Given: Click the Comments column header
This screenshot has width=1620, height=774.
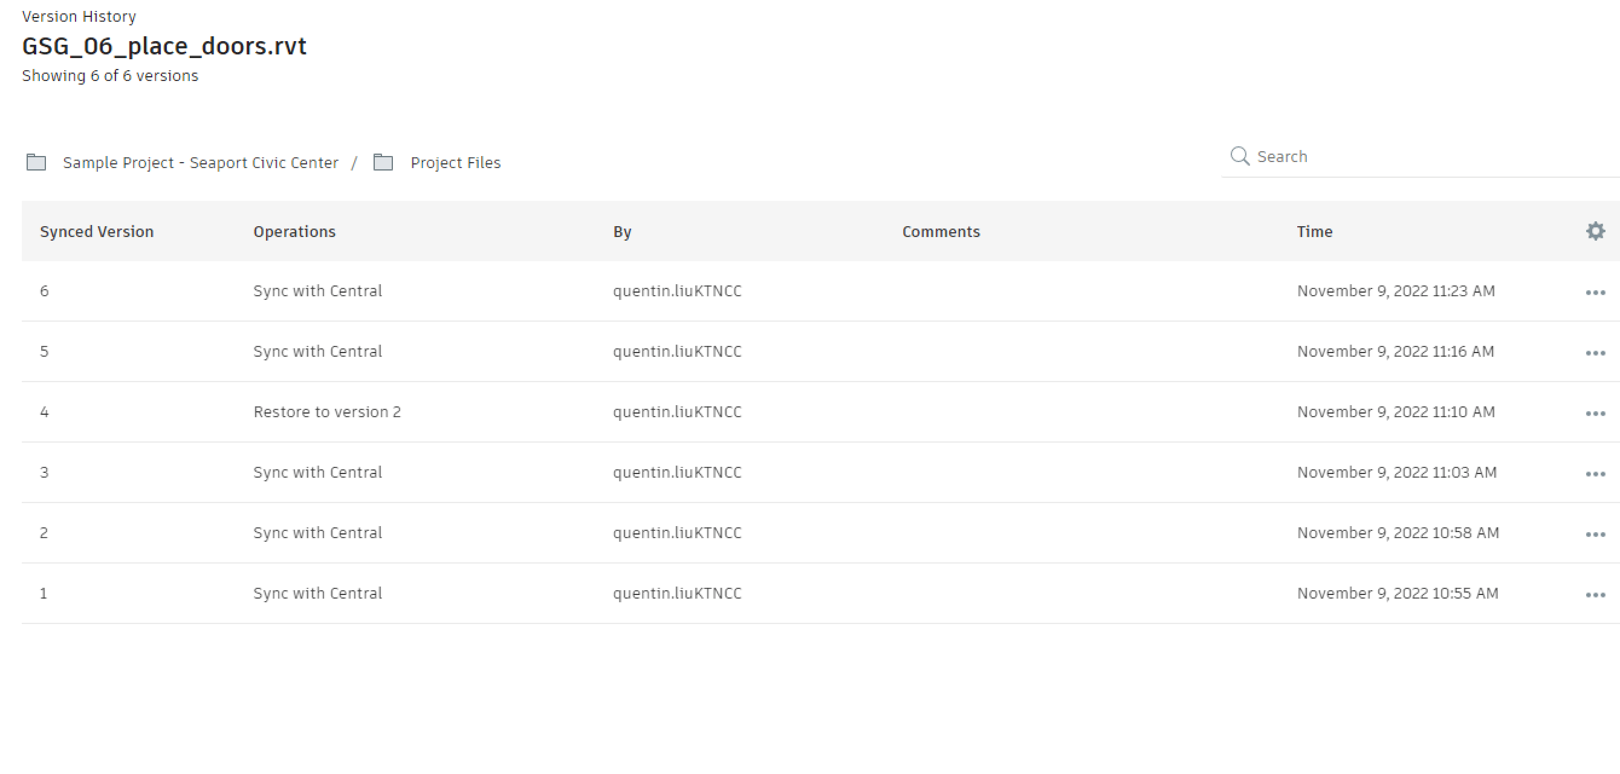Looking at the screenshot, I should [x=941, y=232].
